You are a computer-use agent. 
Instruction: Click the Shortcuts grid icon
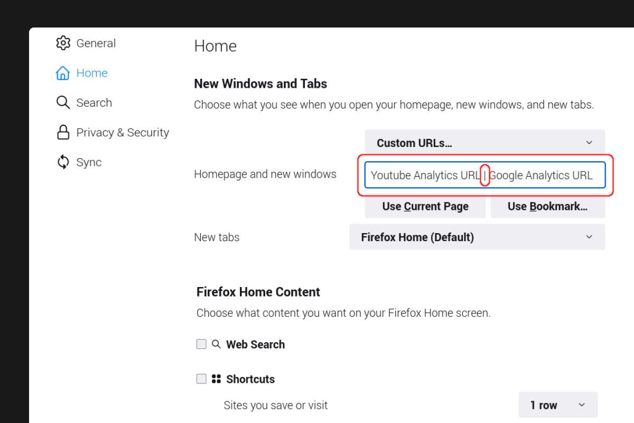click(216, 379)
